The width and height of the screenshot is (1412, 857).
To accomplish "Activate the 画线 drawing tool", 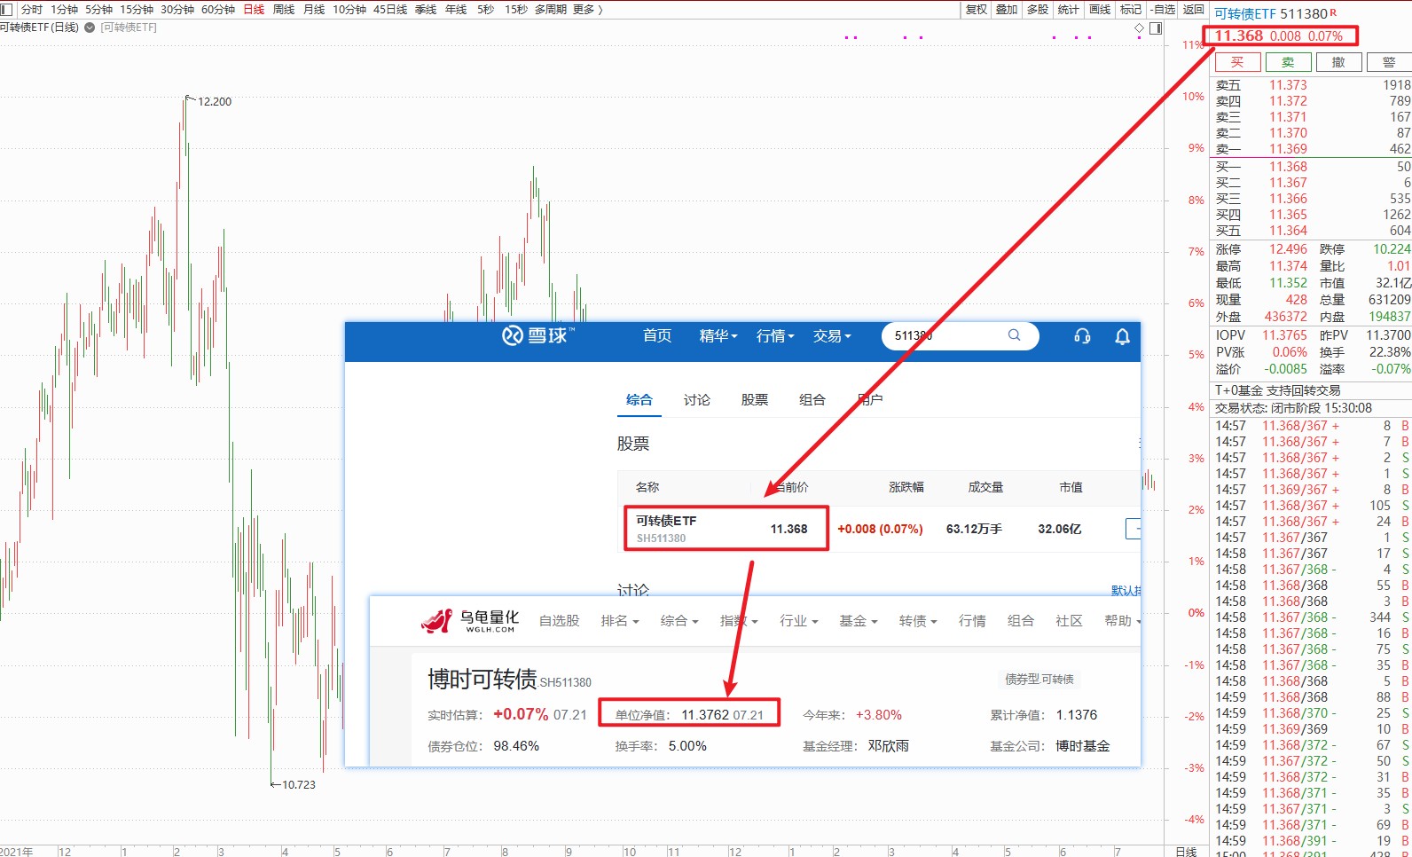I will click(x=1100, y=9).
